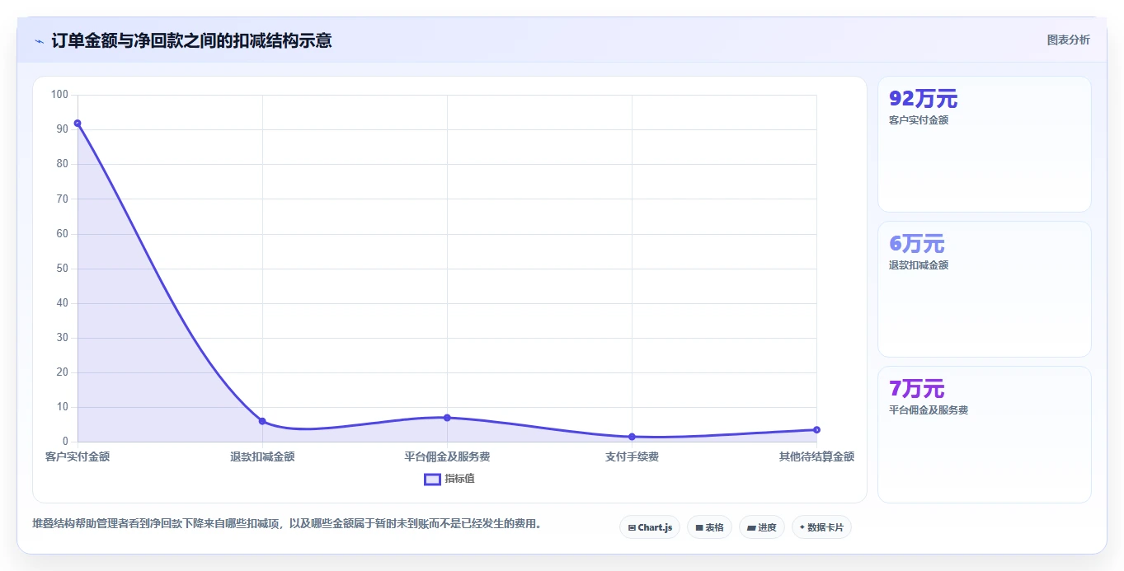Click the data point for 其他待结算金额
Screen dimensions: 1124x571
816,429
